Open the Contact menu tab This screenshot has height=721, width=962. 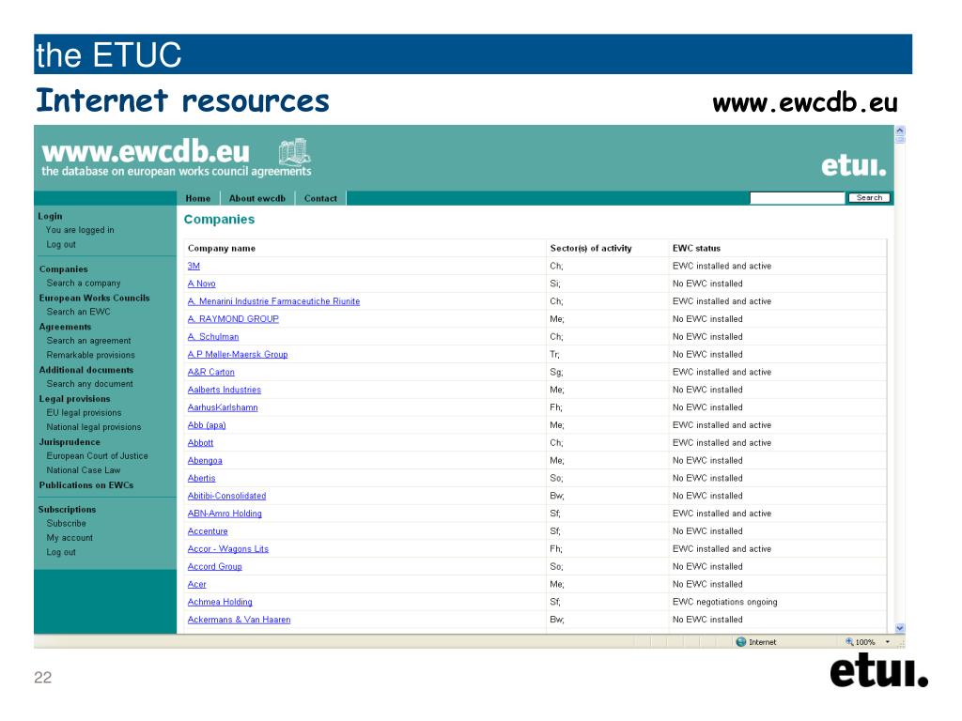pyautogui.click(x=320, y=198)
